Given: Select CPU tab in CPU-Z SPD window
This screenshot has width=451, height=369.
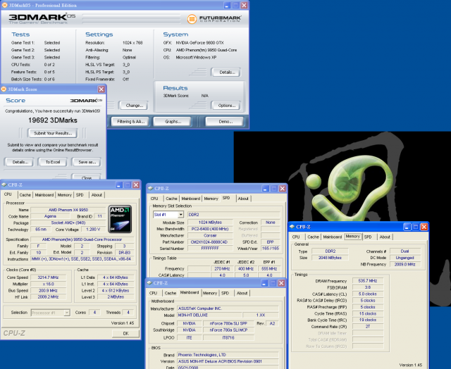Looking at the screenshot, I should (154, 199).
